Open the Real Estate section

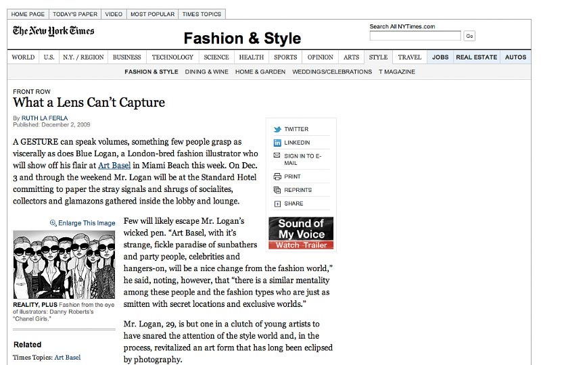[x=476, y=57]
